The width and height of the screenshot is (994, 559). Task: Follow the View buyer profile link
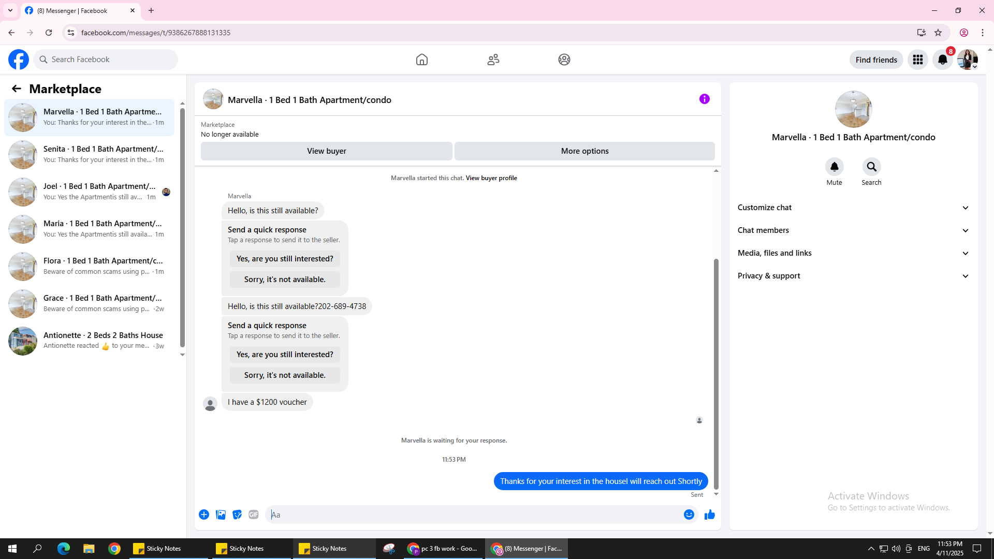point(491,178)
